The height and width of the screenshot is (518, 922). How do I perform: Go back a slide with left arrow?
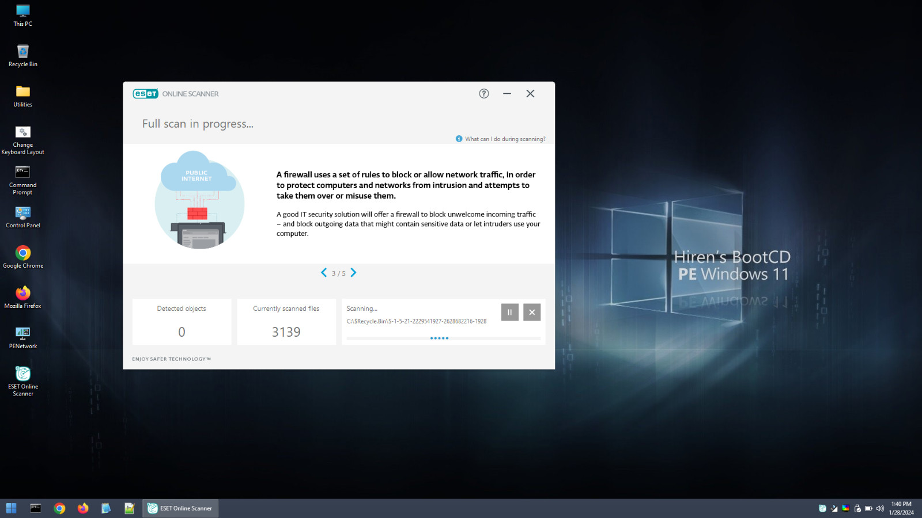pyautogui.click(x=324, y=273)
